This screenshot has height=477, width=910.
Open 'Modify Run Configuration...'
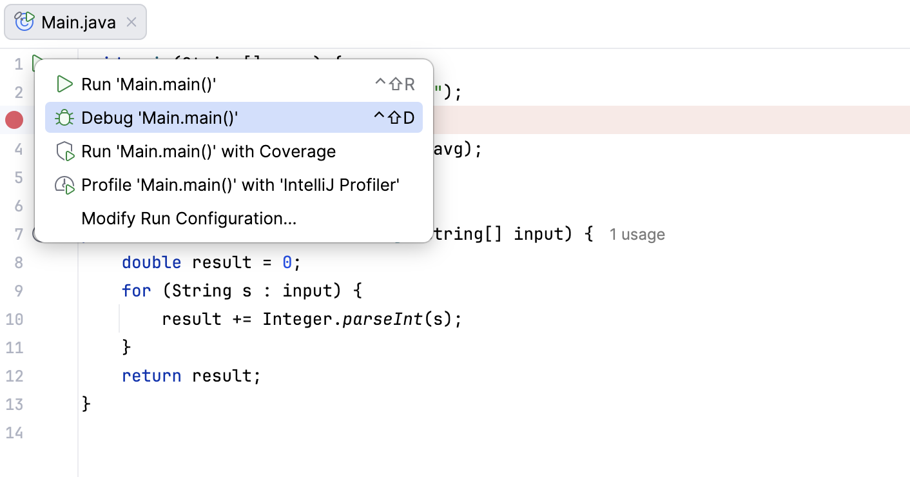point(189,218)
